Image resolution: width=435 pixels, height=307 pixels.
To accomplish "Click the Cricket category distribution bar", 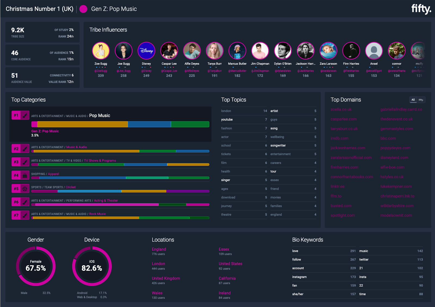I will pos(120,191).
